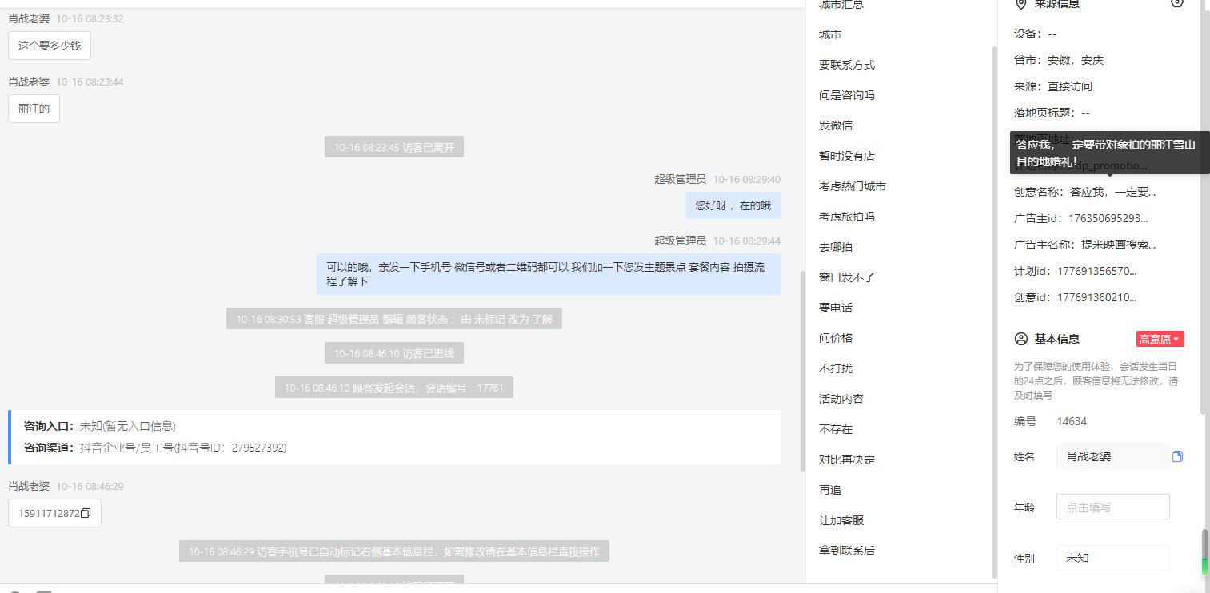
Task: Fill in the 年龄 age field
Action: [x=1112, y=507]
